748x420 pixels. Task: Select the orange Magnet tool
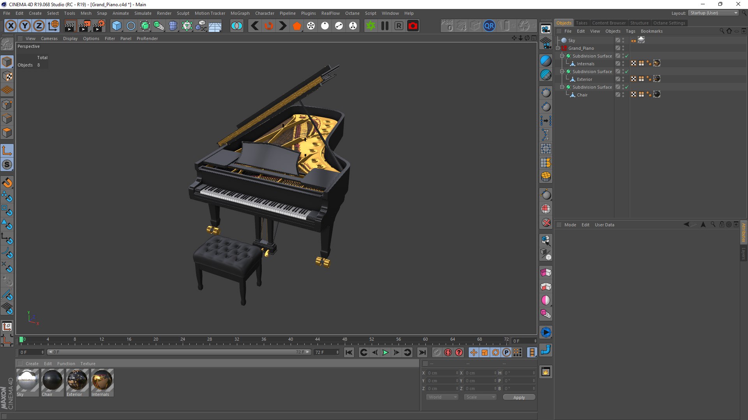(x=7, y=183)
